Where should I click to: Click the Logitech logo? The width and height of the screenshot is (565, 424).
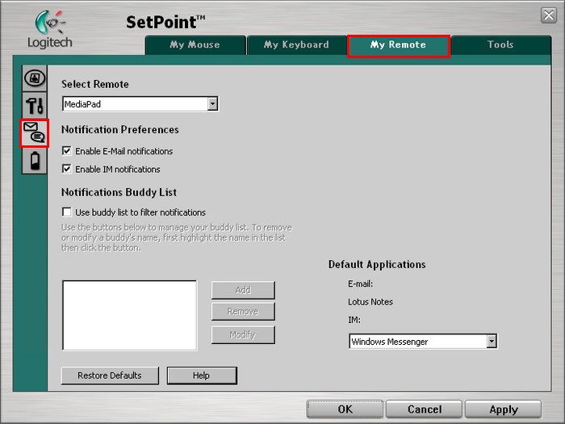click(x=50, y=30)
